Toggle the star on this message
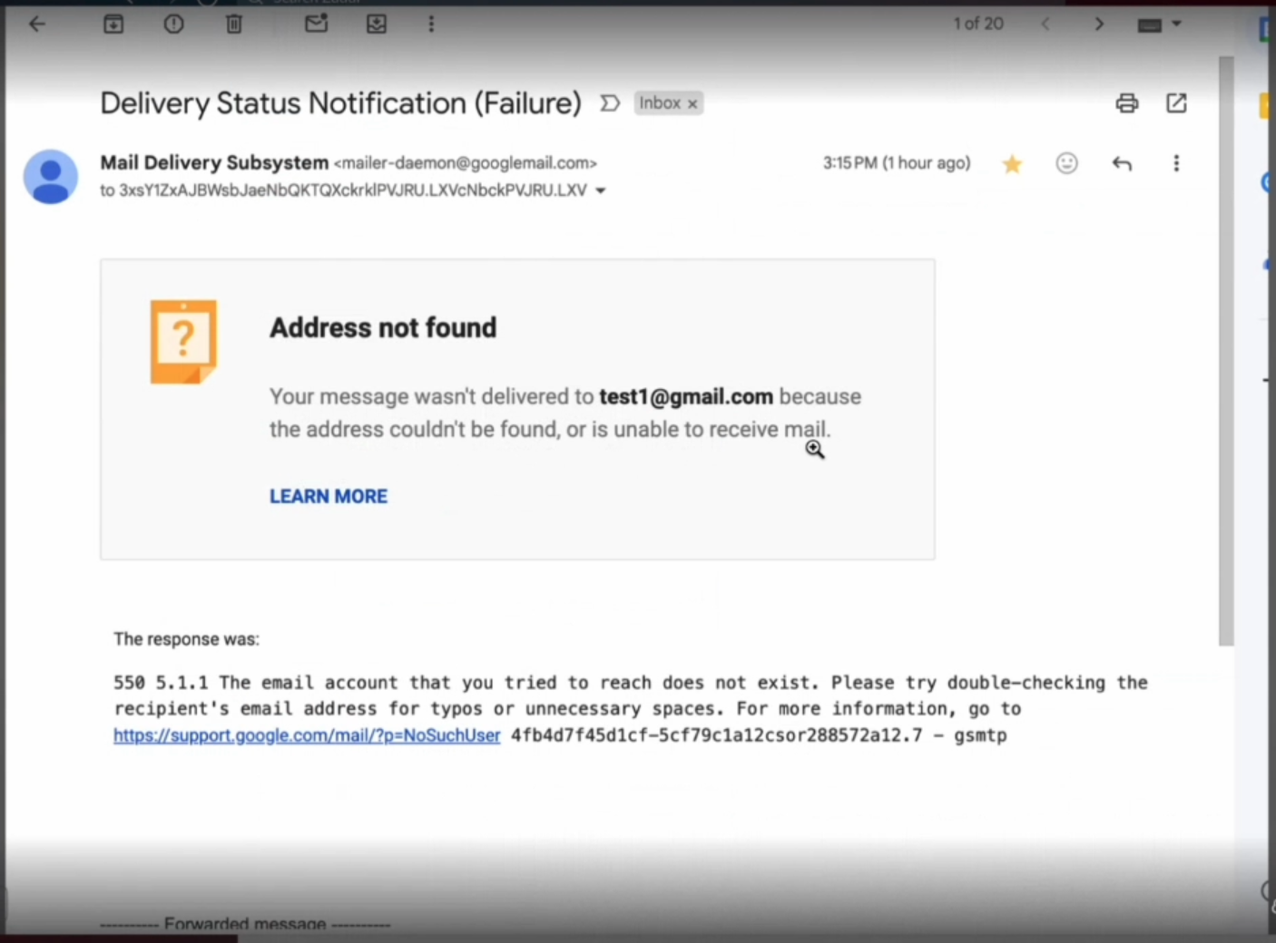The image size is (1276, 943). pyautogui.click(x=1012, y=164)
